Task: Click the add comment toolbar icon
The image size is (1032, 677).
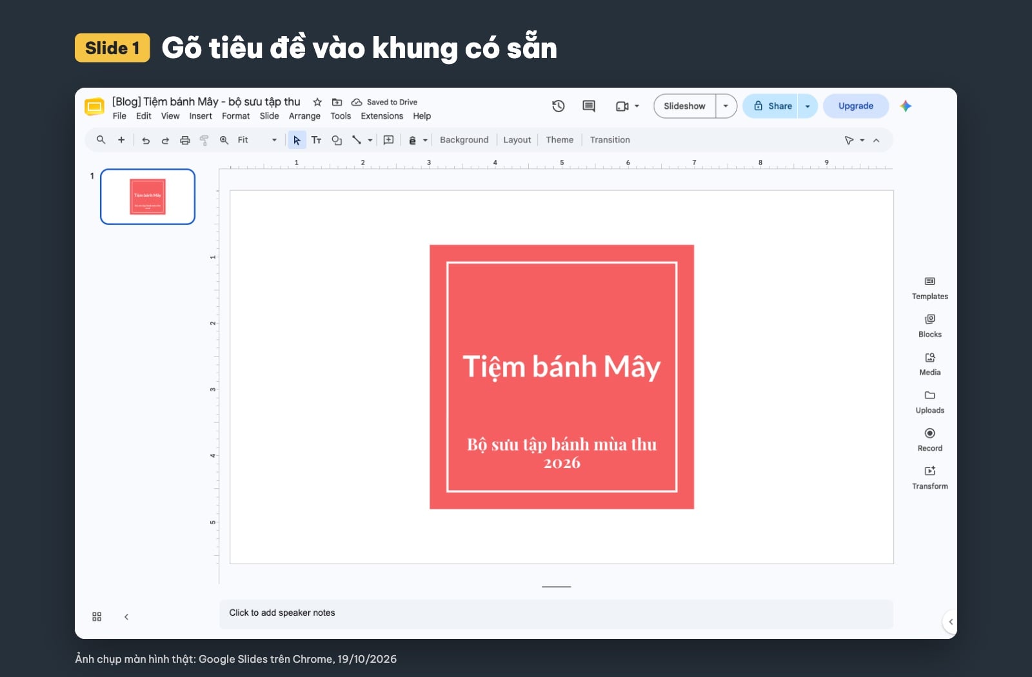Action: pyautogui.click(x=388, y=140)
